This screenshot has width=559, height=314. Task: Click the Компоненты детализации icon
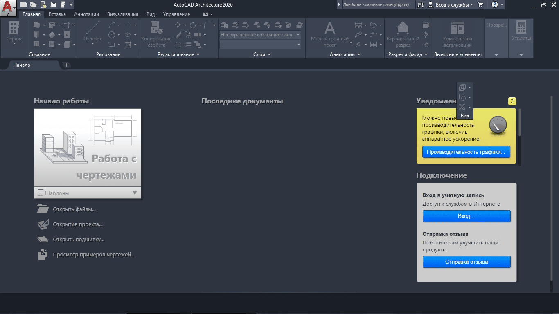pos(458,28)
